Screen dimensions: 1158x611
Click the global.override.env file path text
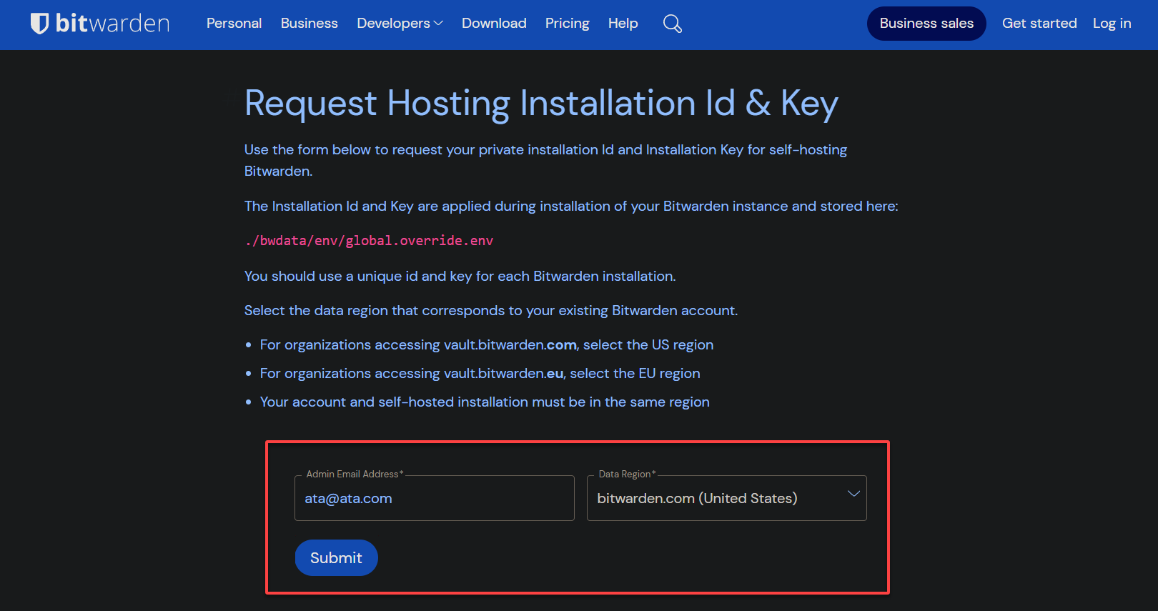[x=369, y=241]
